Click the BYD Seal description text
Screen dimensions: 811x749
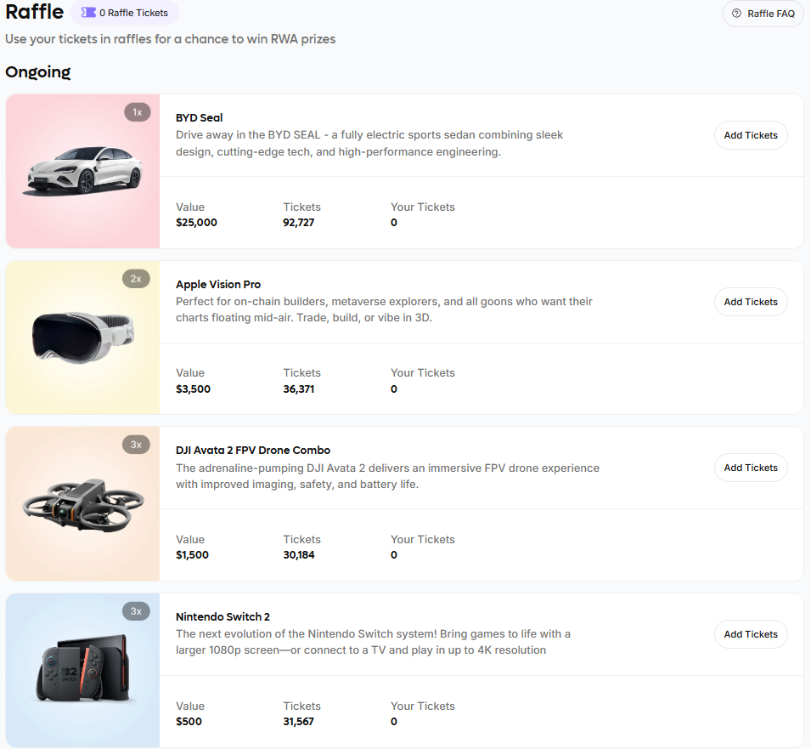click(x=369, y=144)
